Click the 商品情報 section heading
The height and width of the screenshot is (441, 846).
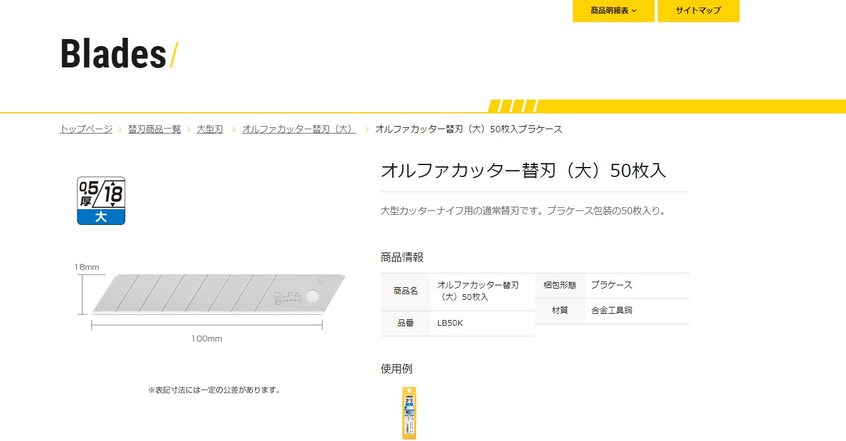402,257
